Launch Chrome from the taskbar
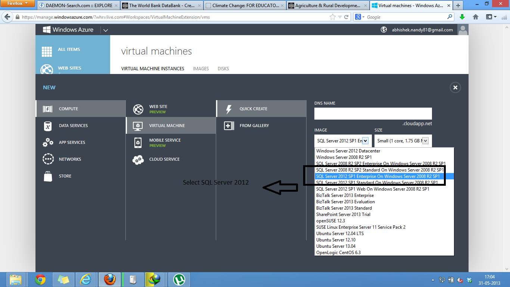Screen dimensions: 510x287 pyautogui.click(x=40, y=279)
